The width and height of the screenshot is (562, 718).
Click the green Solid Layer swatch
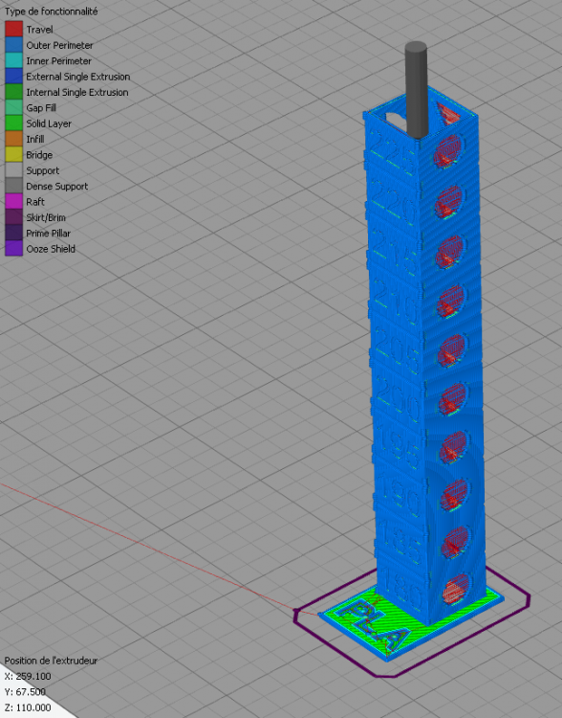[13, 123]
